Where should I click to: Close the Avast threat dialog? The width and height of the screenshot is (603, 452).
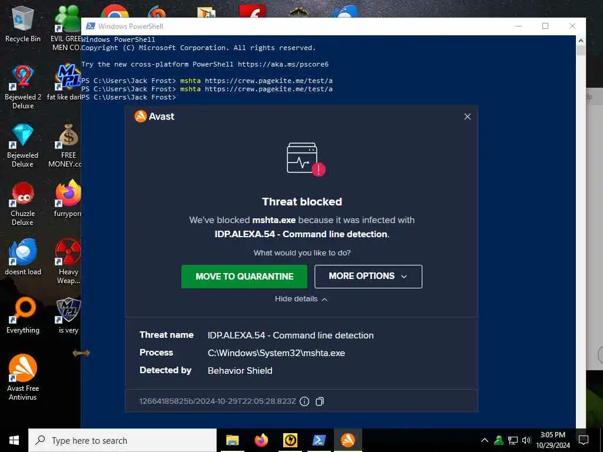(467, 117)
